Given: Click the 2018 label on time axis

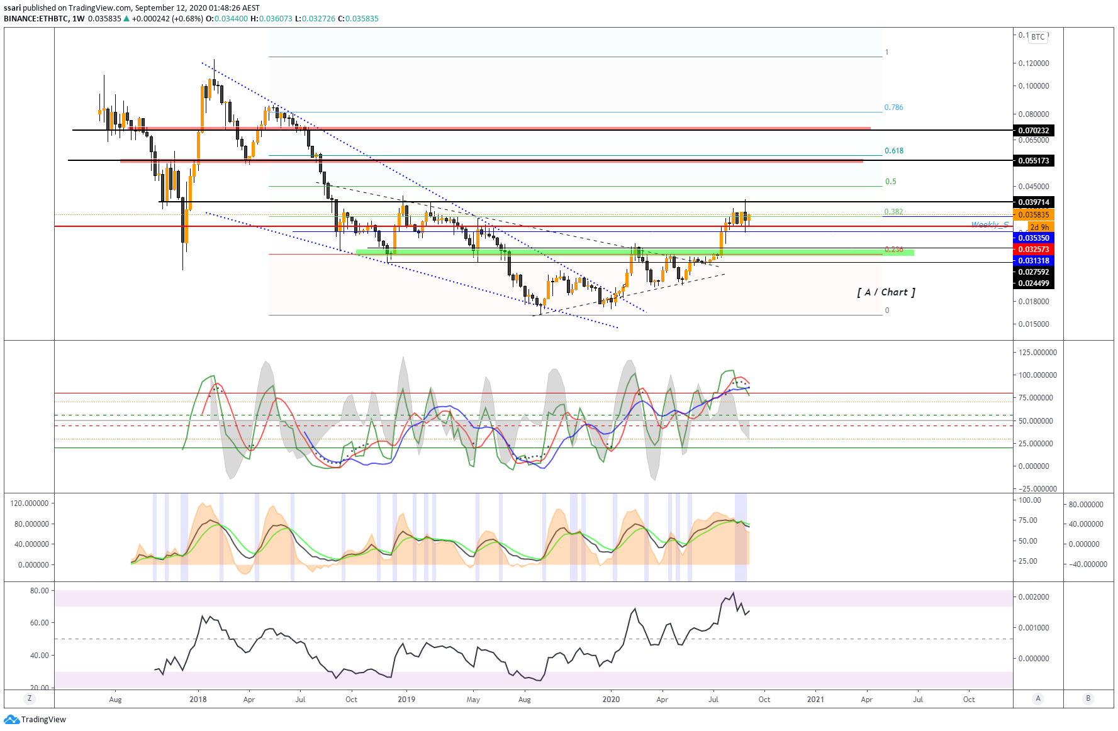Looking at the screenshot, I should pos(198,699).
